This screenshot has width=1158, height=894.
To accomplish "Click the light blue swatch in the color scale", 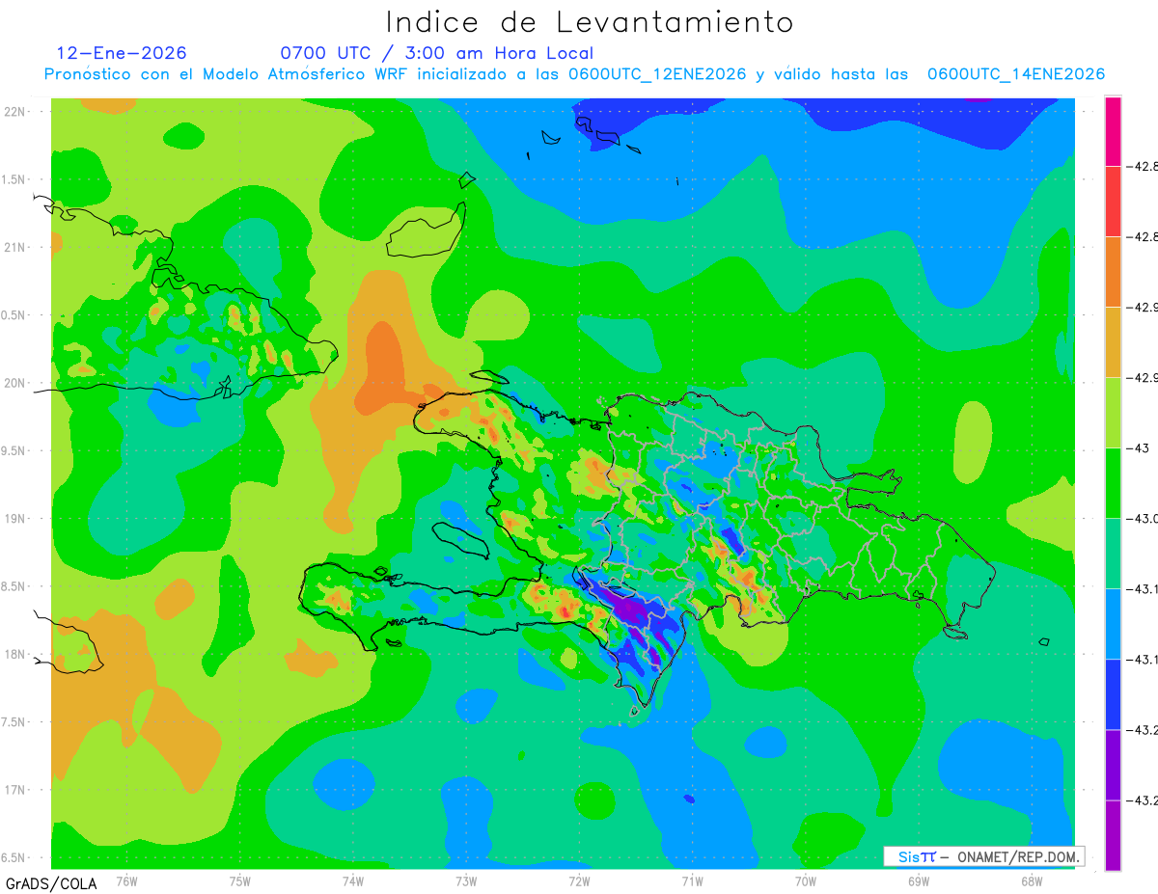I will [1113, 623].
